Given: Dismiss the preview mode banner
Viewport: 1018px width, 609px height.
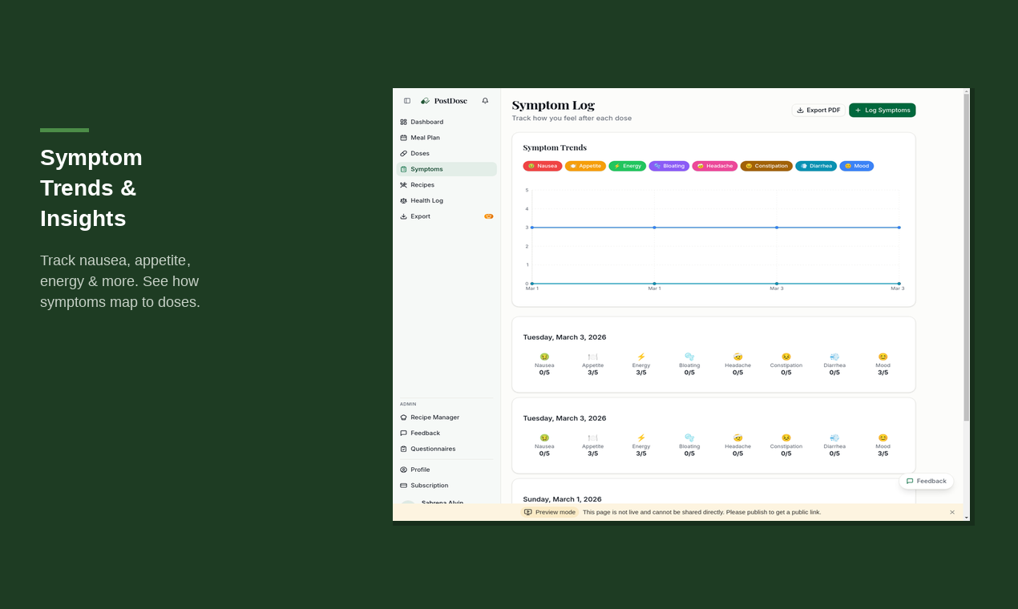Looking at the screenshot, I should 952,512.
